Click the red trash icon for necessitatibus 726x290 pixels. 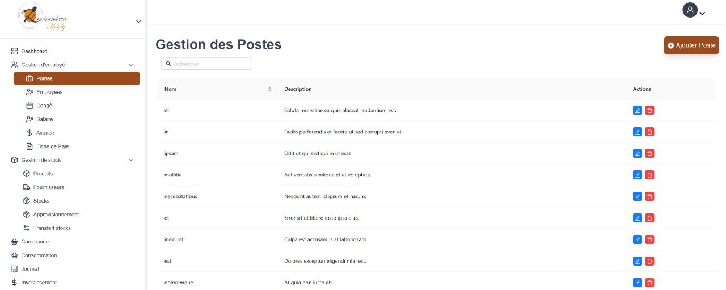(650, 196)
